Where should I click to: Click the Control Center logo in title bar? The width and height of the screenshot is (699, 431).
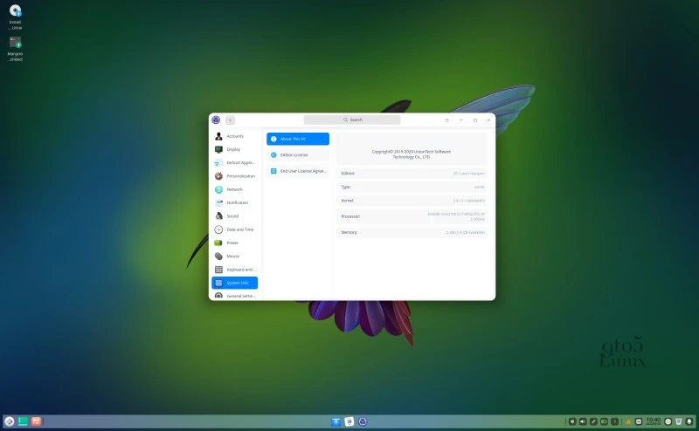216,120
